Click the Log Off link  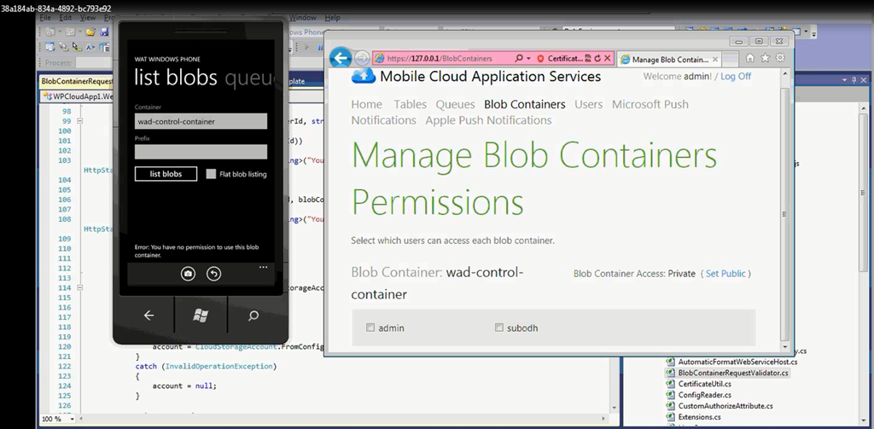pyautogui.click(x=736, y=76)
